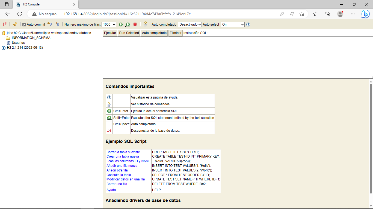
Task: Click the jdbc:h2 database connection entry
Action: pos(49,33)
